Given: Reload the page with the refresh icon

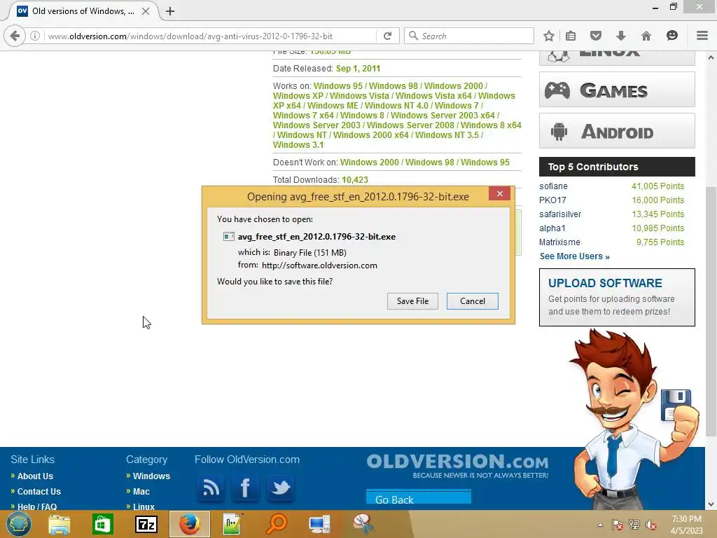Looking at the screenshot, I should pyautogui.click(x=387, y=36).
